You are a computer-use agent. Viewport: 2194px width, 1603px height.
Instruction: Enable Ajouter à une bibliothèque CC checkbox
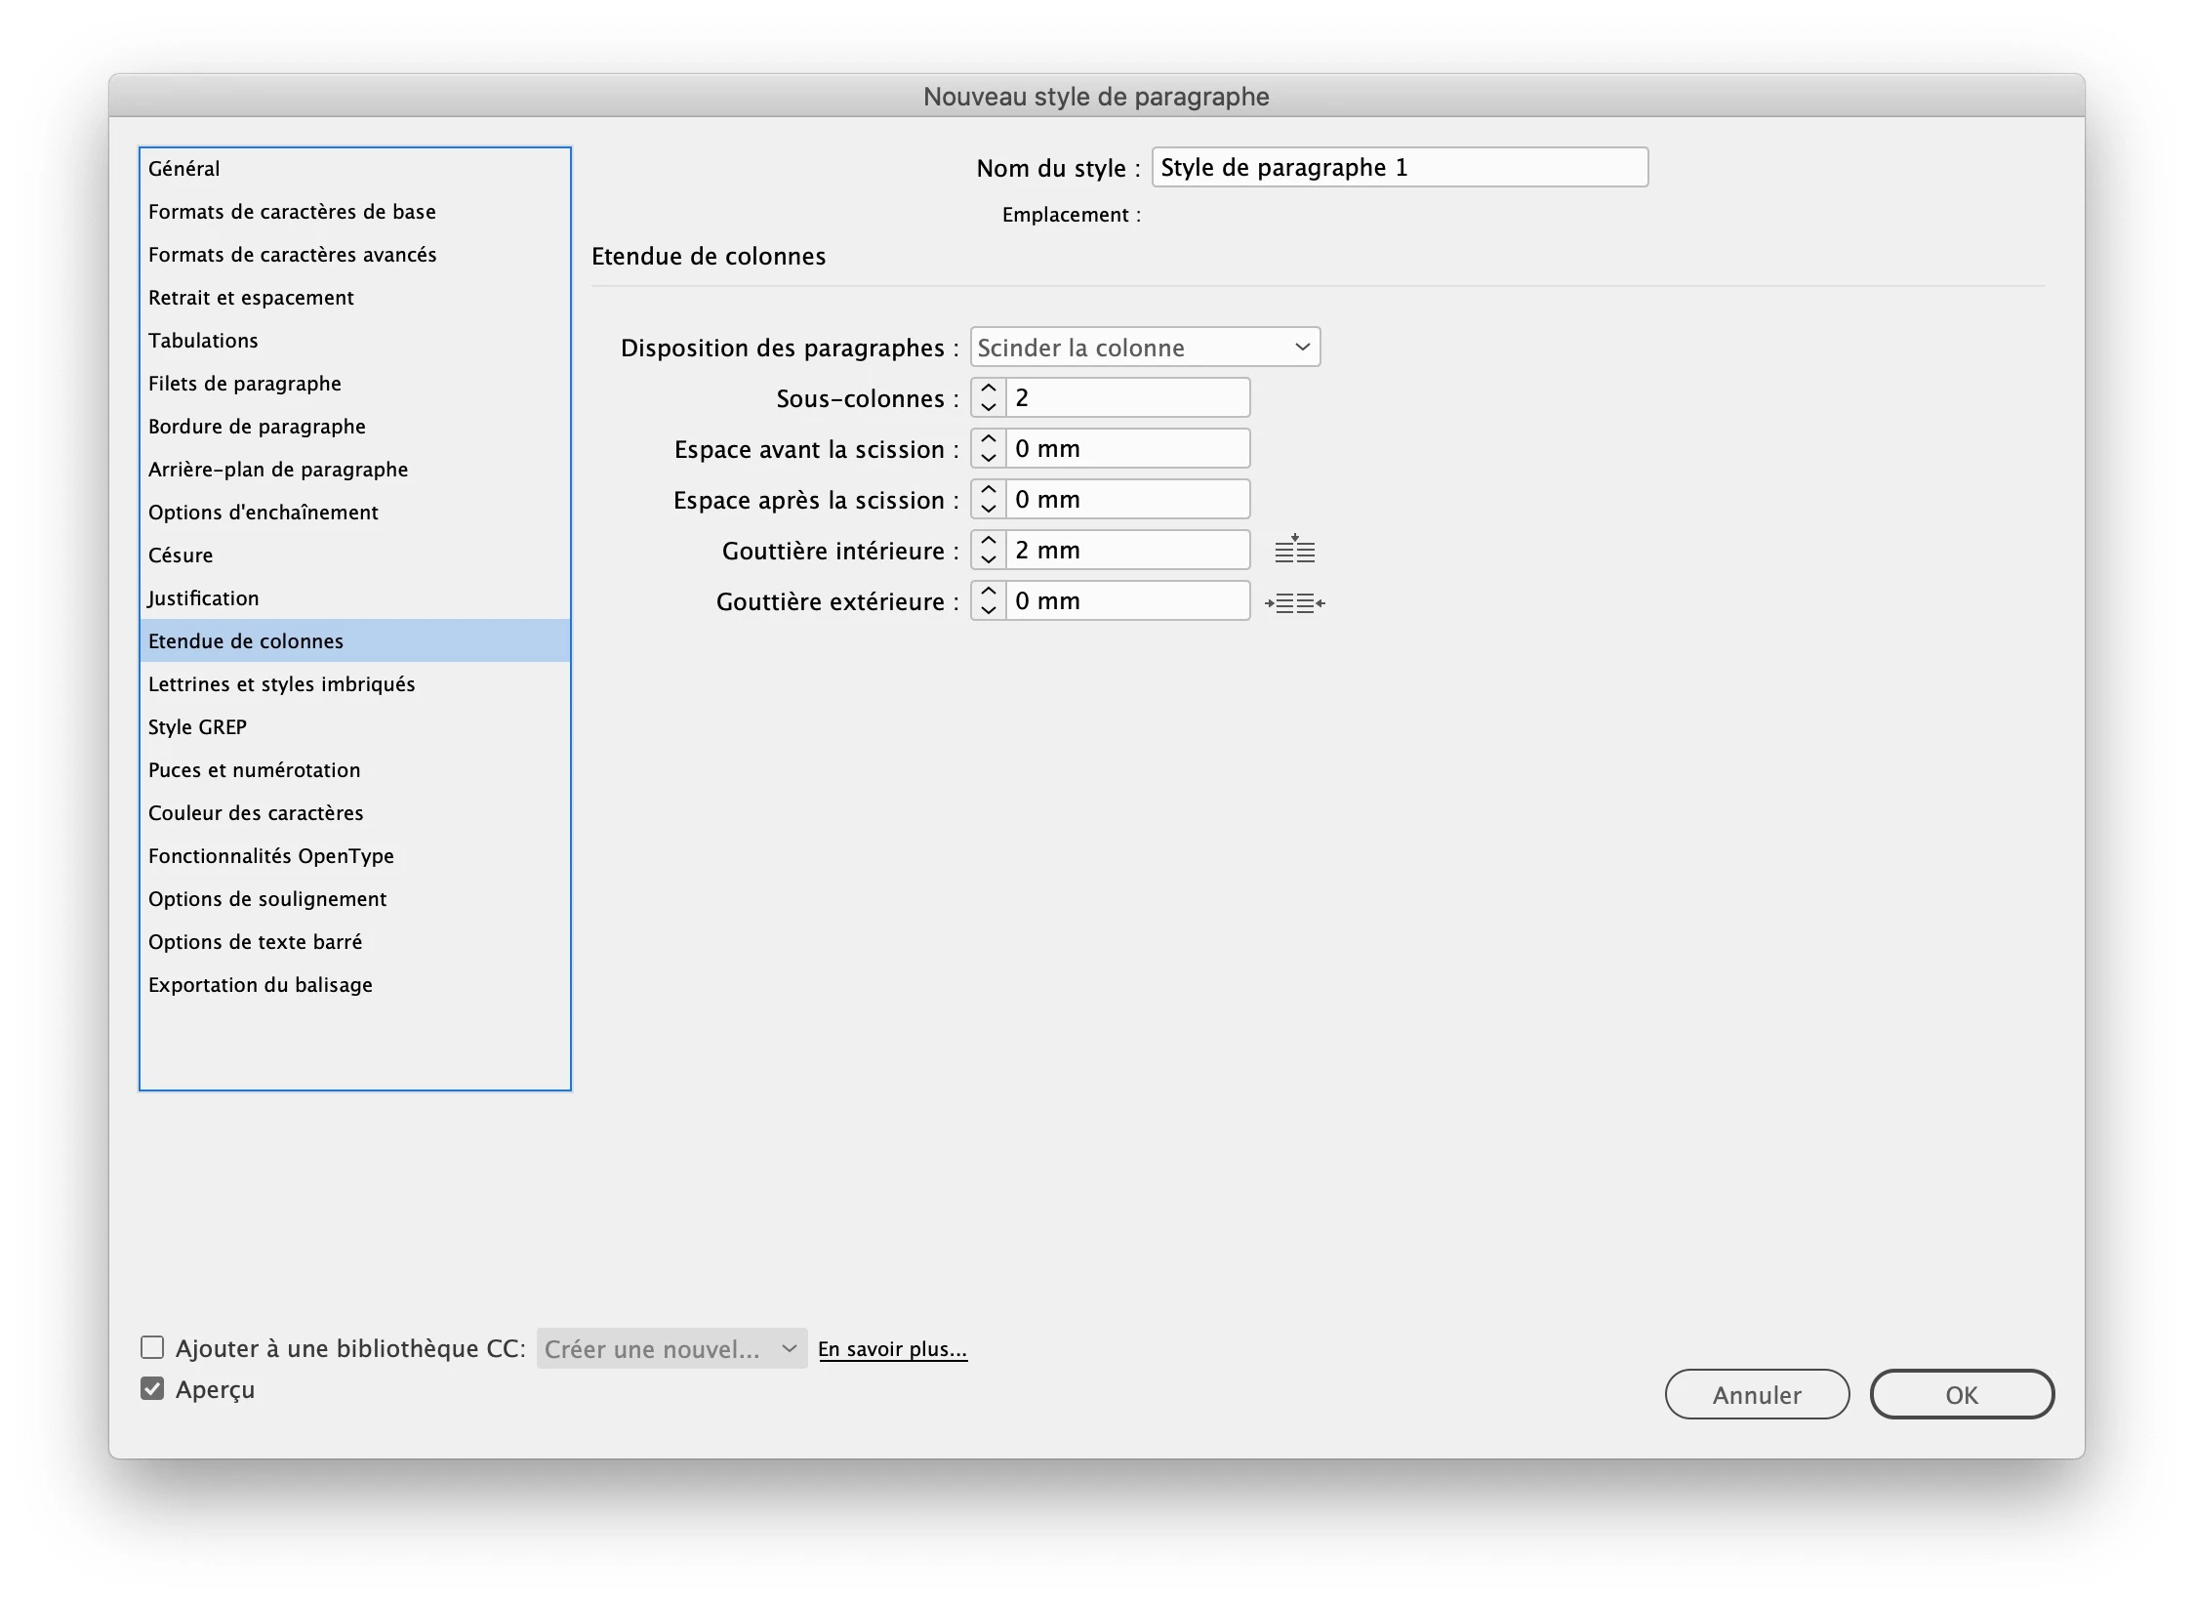click(152, 1348)
